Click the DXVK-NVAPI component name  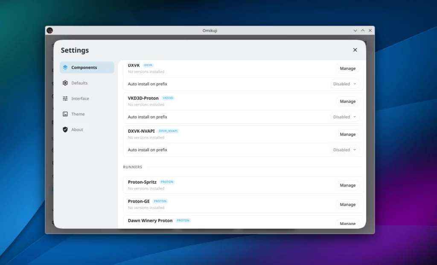tap(141, 131)
